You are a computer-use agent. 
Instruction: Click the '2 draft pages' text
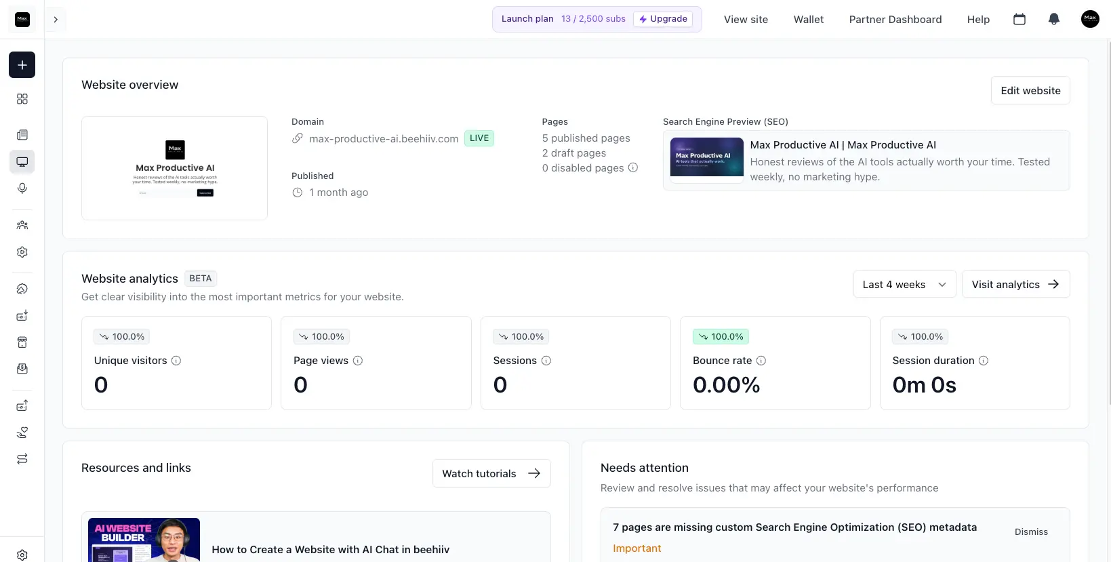tap(574, 153)
